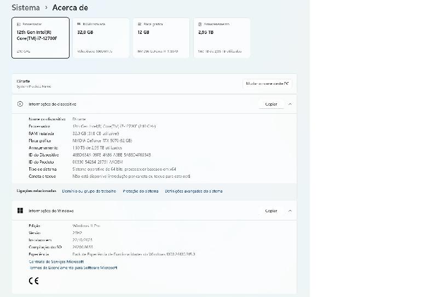Select the Tipo de sistema value
The width and height of the screenshot is (438, 297).
pyautogui.click(x=124, y=169)
